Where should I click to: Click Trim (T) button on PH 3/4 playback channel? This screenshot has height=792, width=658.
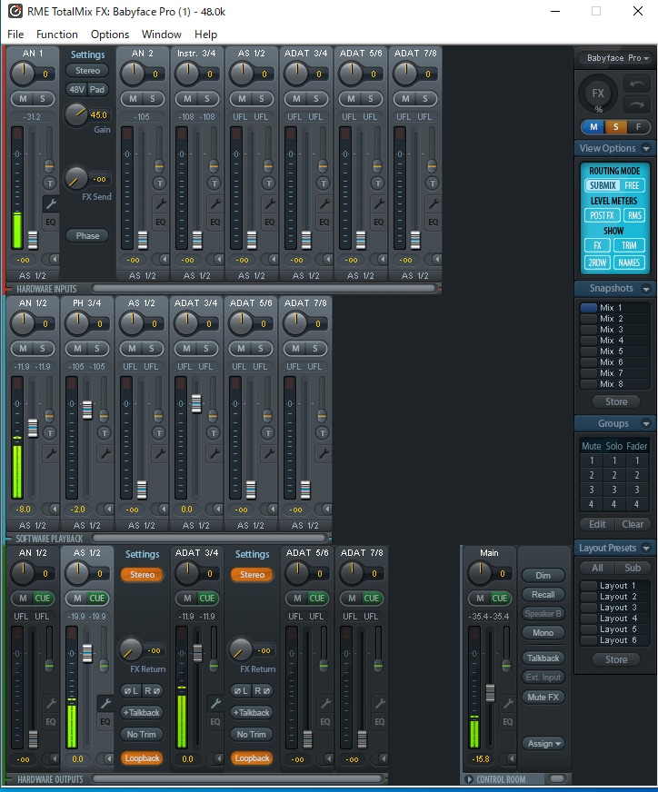(105, 433)
